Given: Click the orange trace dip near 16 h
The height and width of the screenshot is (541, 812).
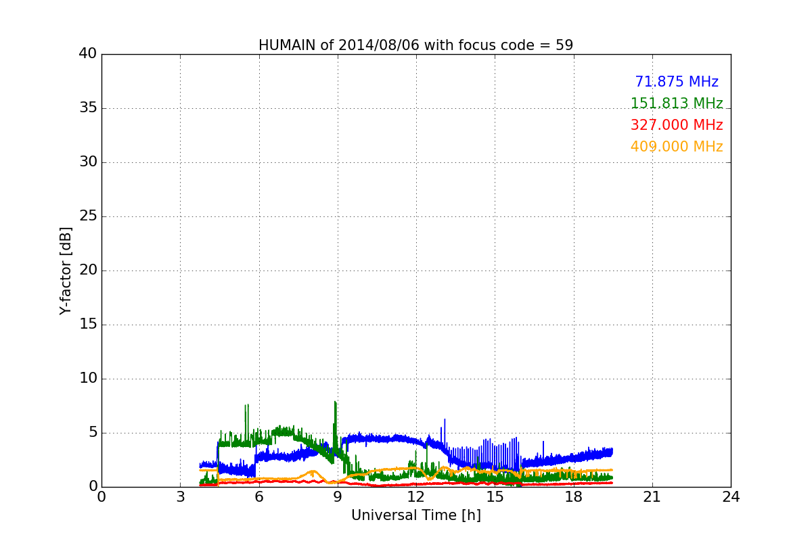Looking at the screenshot, I should coord(520,475).
